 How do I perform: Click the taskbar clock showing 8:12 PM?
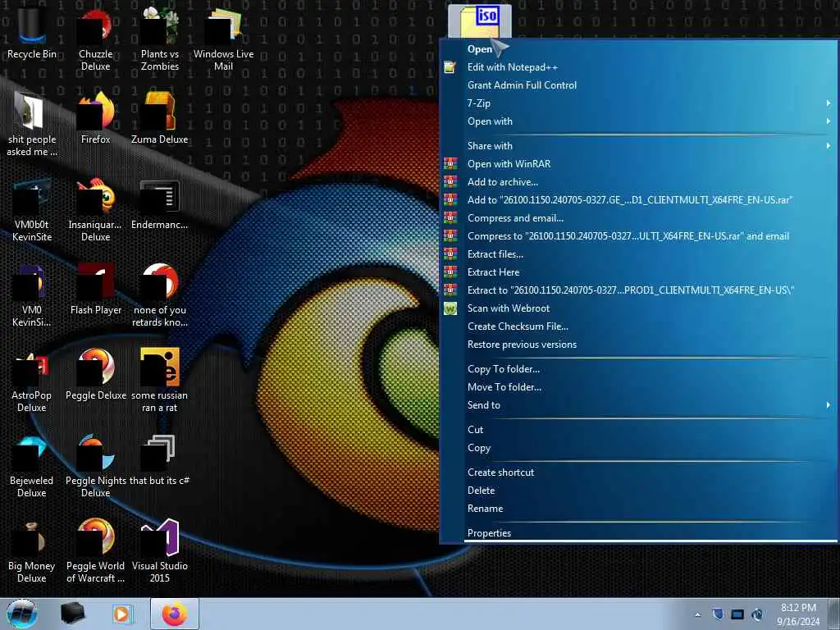click(798, 614)
